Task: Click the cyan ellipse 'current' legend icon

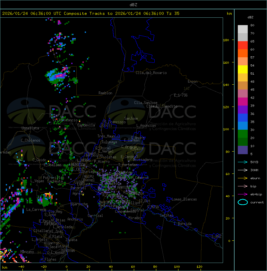Action: point(243,202)
